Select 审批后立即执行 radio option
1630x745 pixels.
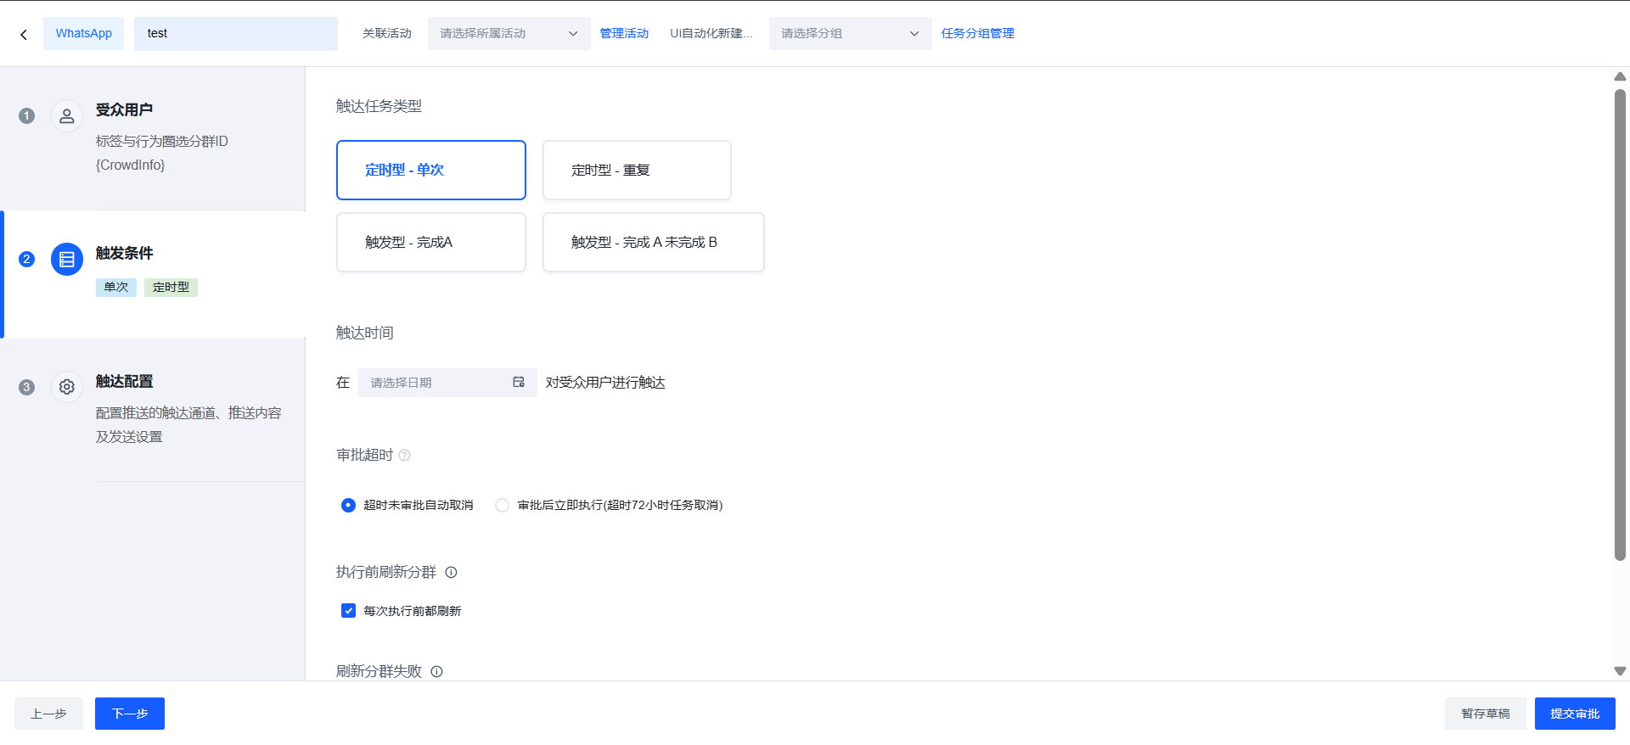503,506
